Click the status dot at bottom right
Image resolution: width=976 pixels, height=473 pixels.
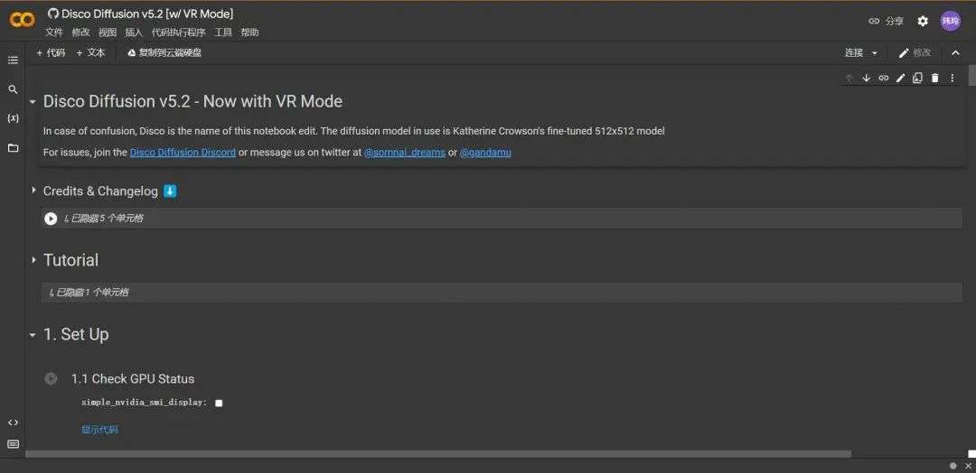(x=953, y=466)
